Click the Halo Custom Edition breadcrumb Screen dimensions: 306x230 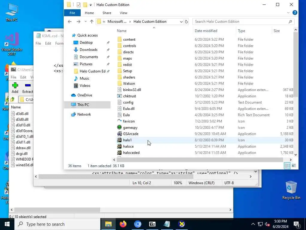tap(150, 22)
